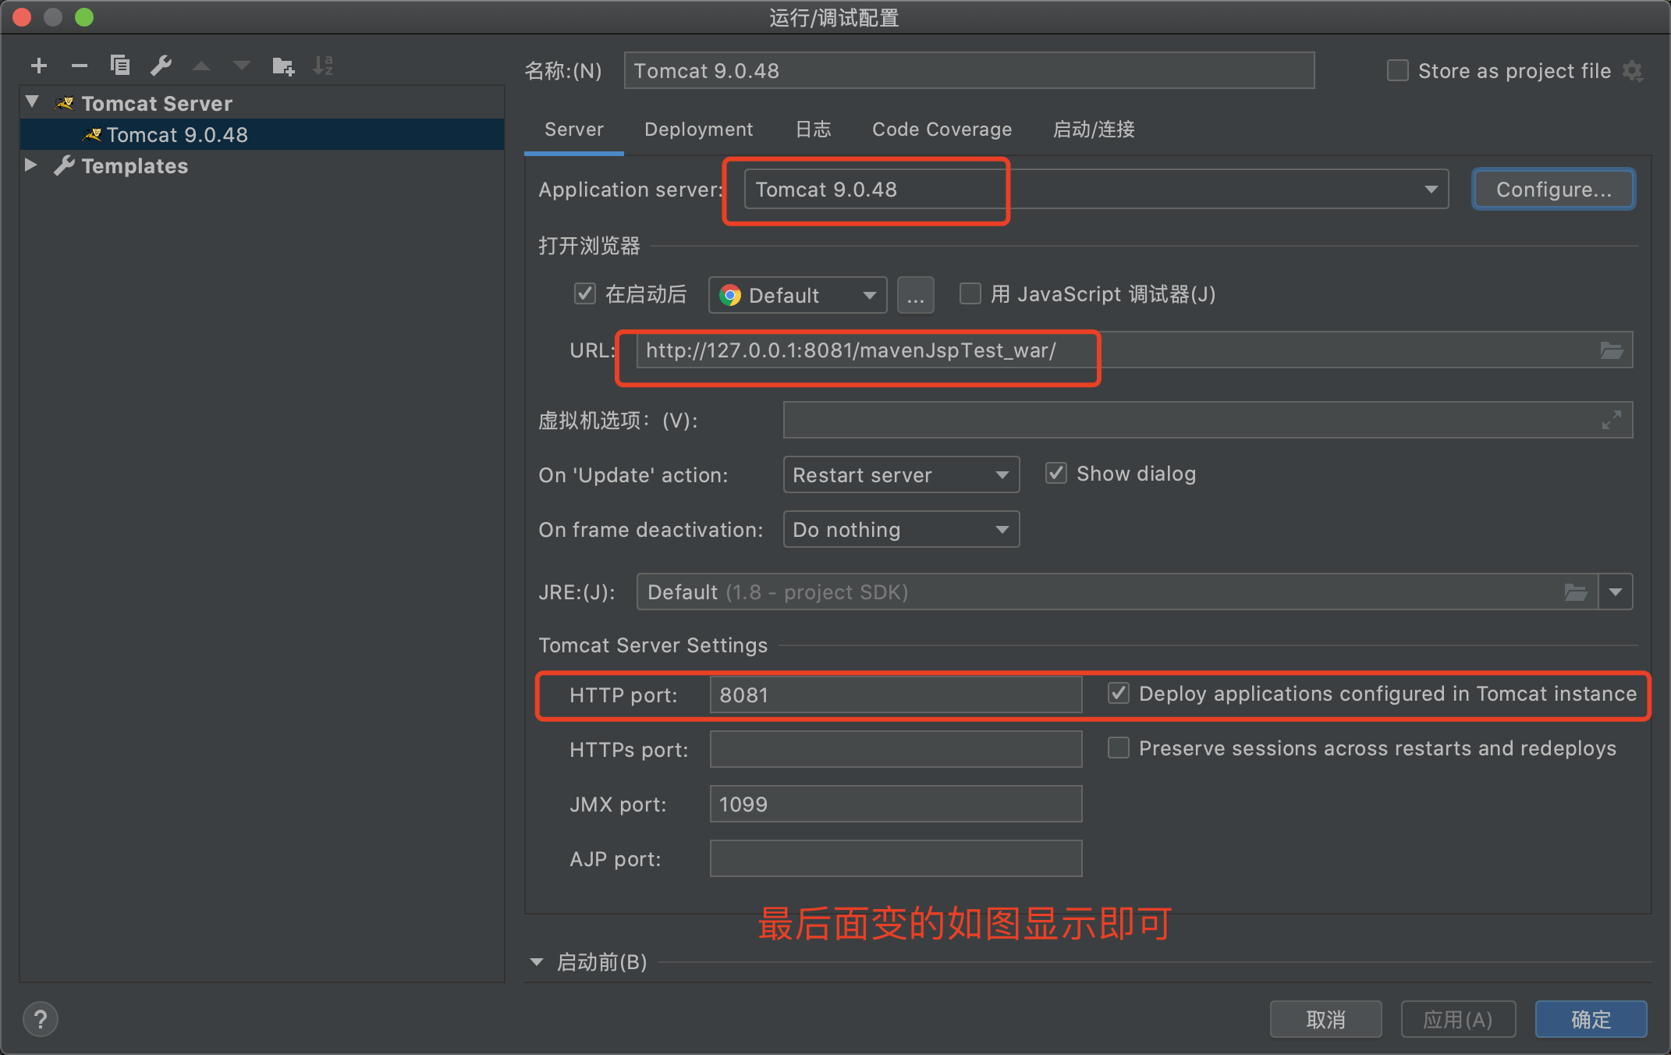
Task: Collapse the Tomcat Server tree node
Action: (32, 101)
